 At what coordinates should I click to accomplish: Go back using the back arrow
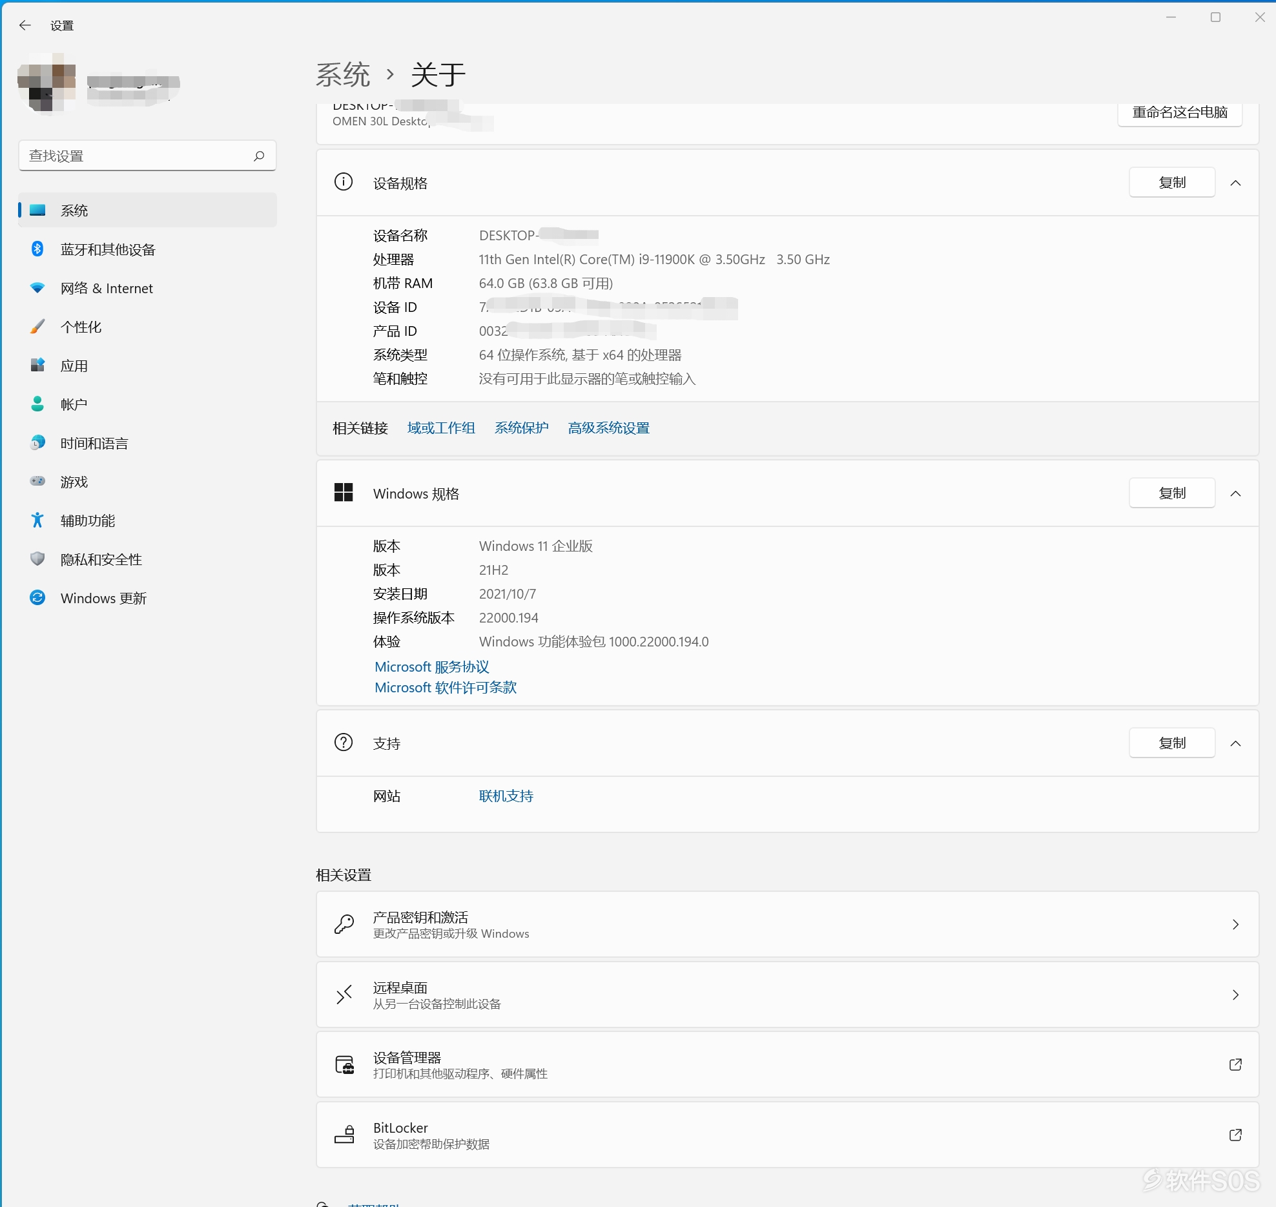click(x=25, y=25)
